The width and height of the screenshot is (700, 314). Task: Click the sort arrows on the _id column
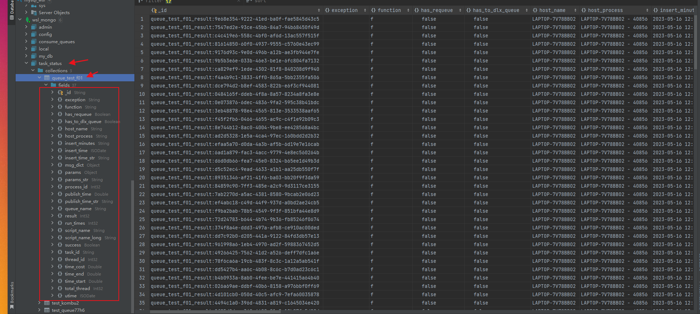point(319,10)
